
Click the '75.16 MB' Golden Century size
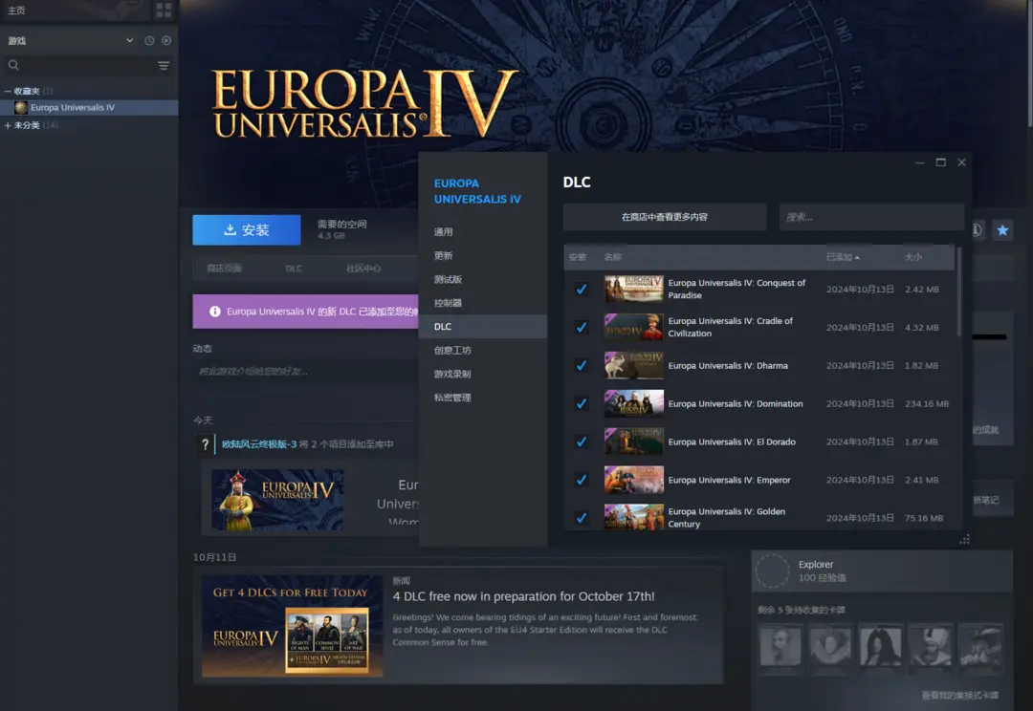pos(924,518)
